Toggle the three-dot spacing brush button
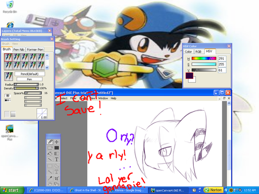Screen dimensions: 259x194 8,100
